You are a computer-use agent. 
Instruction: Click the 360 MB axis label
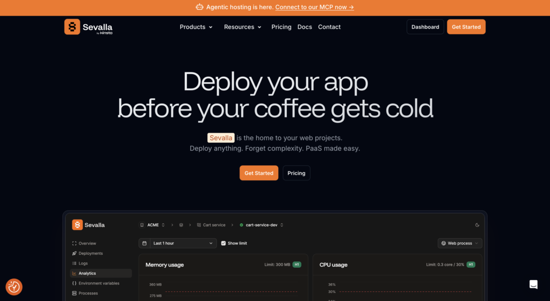tap(155, 284)
